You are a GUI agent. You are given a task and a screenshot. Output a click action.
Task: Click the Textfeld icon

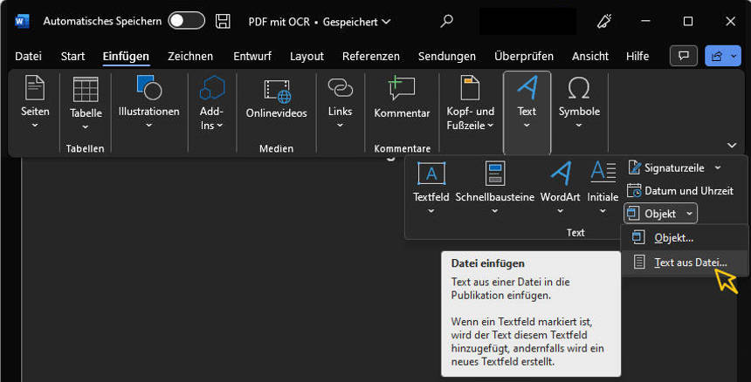tap(431, 173)
